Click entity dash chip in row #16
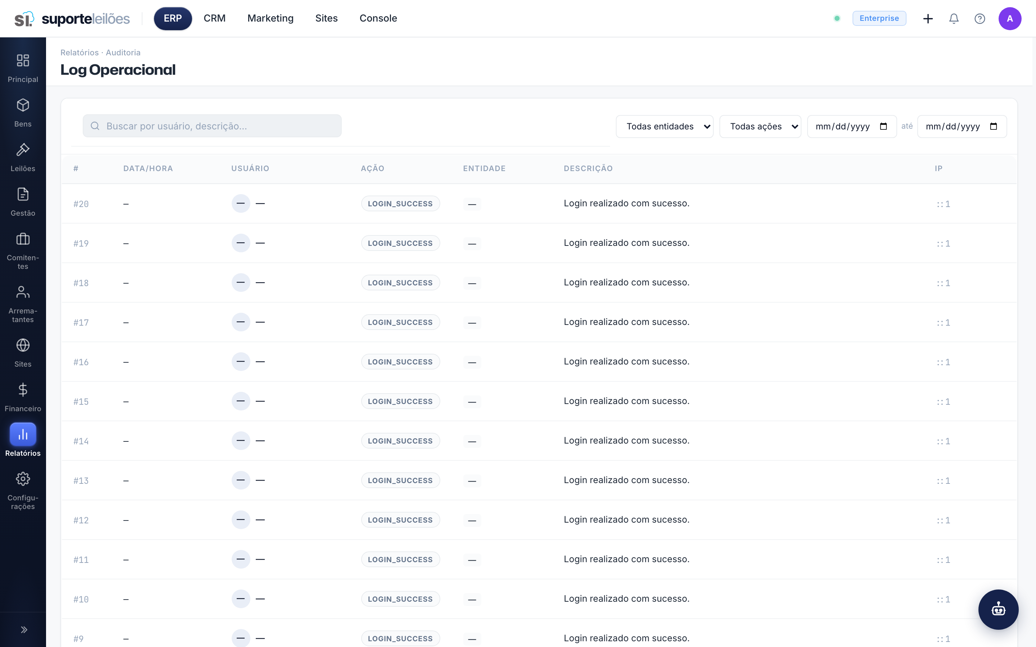Viewport: 1036px width, 647px height. [472, 362]
